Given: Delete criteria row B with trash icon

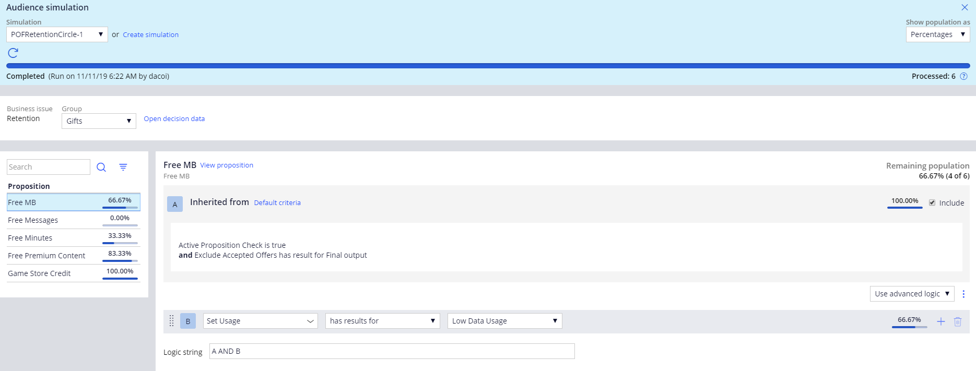Looking at the screenshot, I should click(x=958, y=321).
